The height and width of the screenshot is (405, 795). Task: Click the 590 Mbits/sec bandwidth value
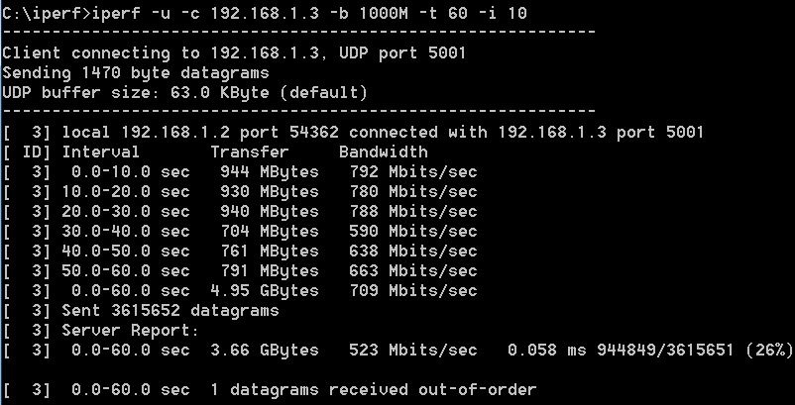[x=413, y=232]
